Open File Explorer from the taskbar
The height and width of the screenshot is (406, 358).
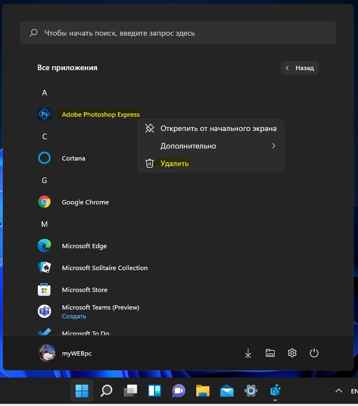202,391
